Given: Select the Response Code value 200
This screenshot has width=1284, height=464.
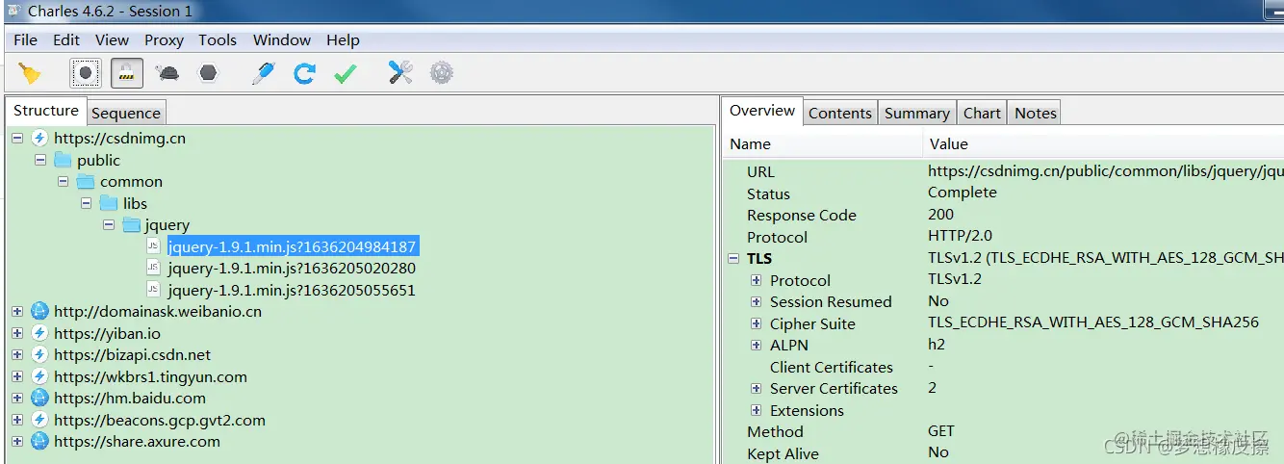Looking at the screenshot, I should 941,214.
